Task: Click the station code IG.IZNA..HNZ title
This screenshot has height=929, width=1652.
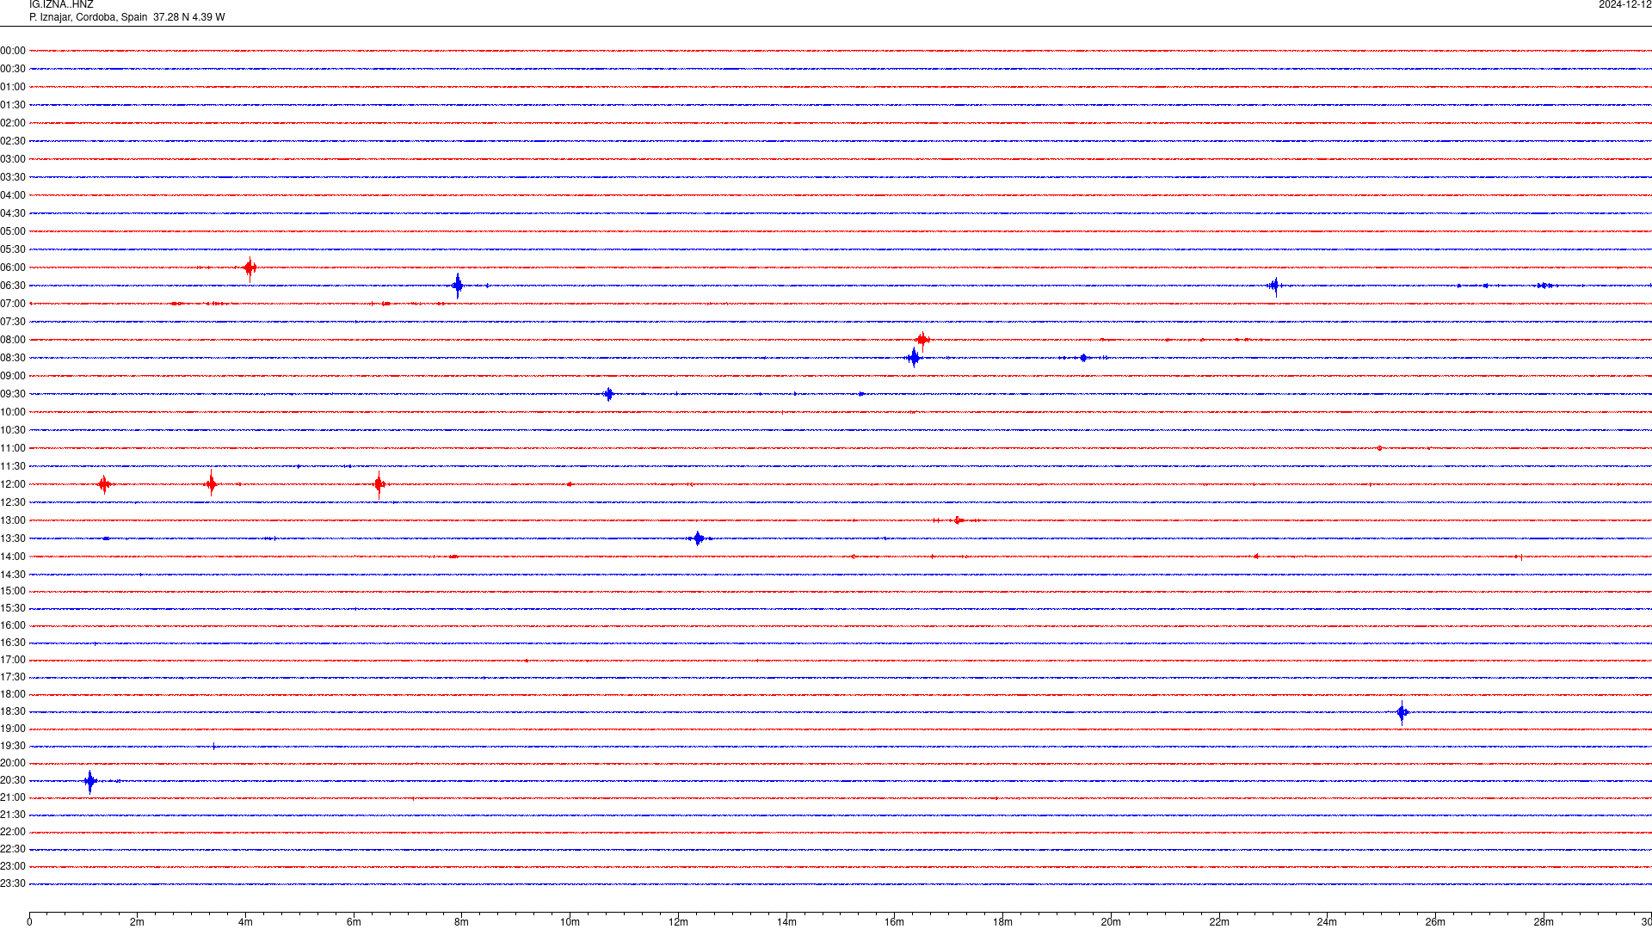Action: [61, 5]
